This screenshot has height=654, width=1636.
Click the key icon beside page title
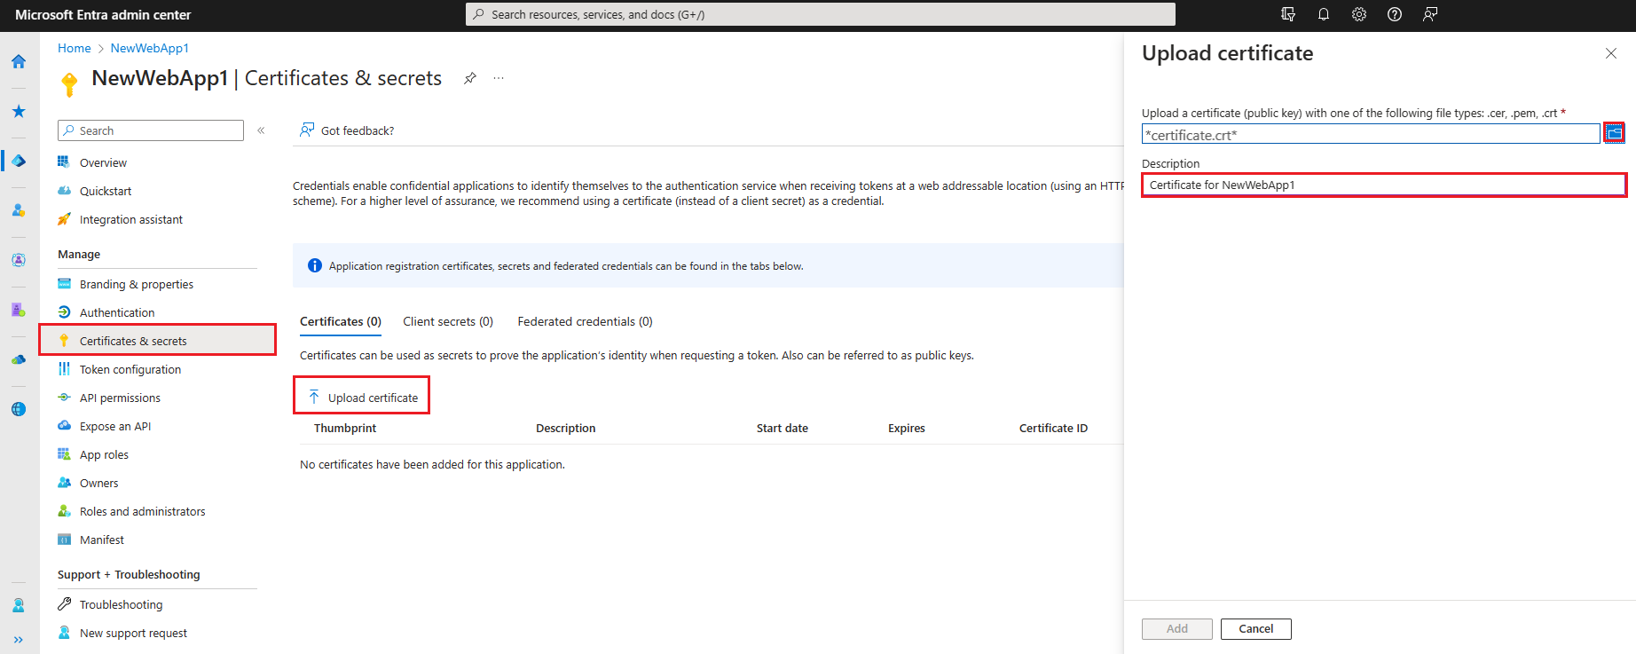pos(69,84)
